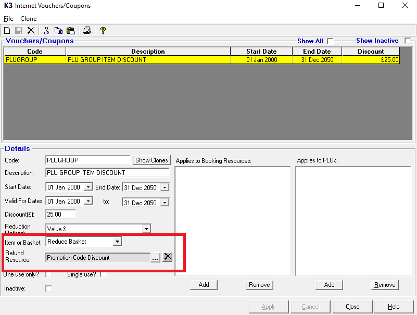
Task: Click the Discount(£) input field
Action: [x=60, y=214]
